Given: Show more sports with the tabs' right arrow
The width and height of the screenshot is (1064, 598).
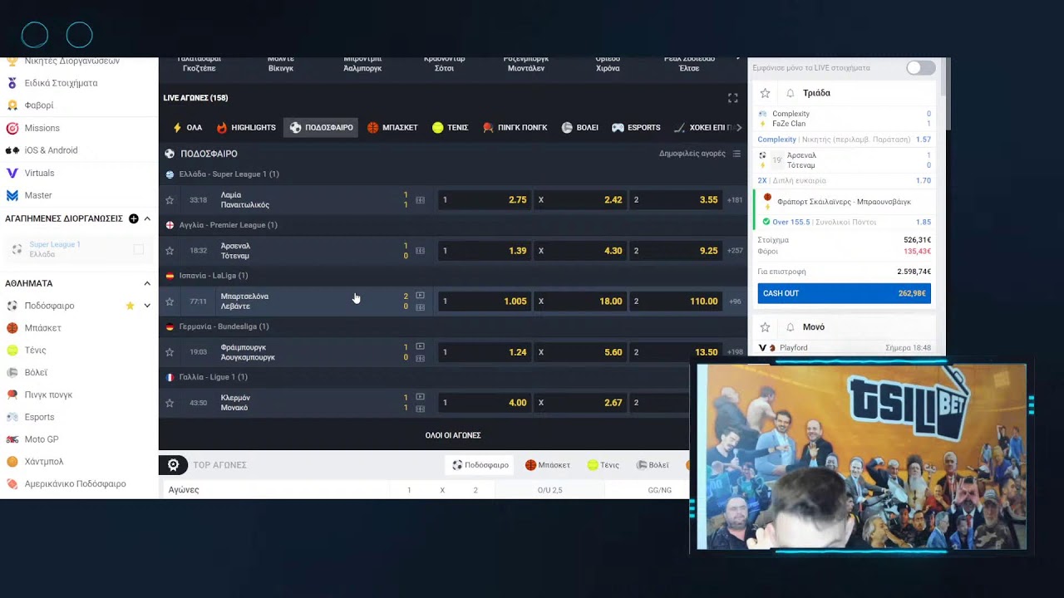Looking at the screenshot, I should pos(739,128).
